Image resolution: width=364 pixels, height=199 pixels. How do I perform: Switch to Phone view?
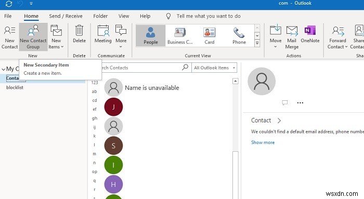[239, 36]
